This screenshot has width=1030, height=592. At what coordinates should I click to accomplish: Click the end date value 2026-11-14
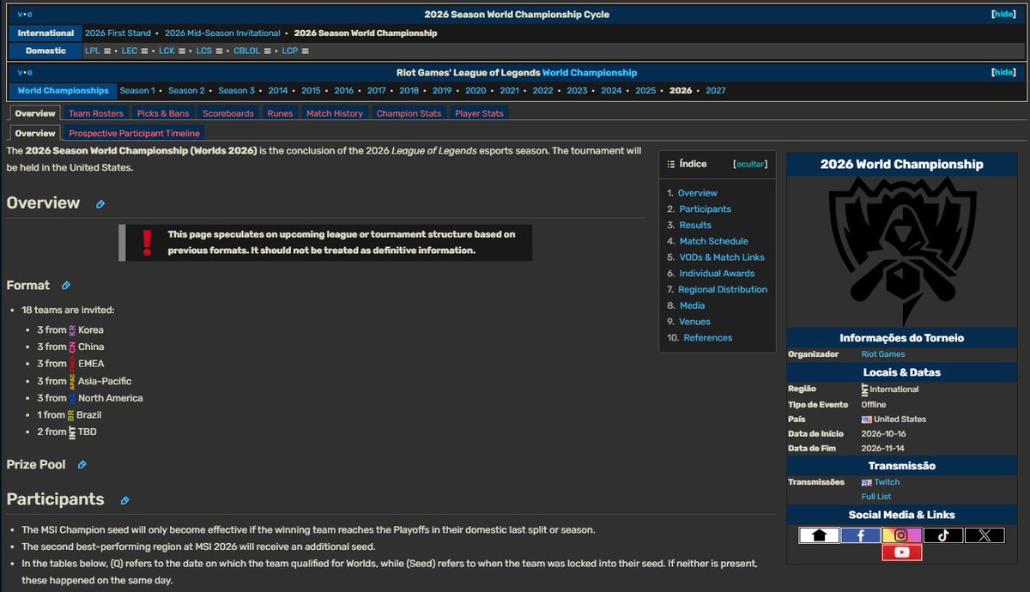(884, 450)
